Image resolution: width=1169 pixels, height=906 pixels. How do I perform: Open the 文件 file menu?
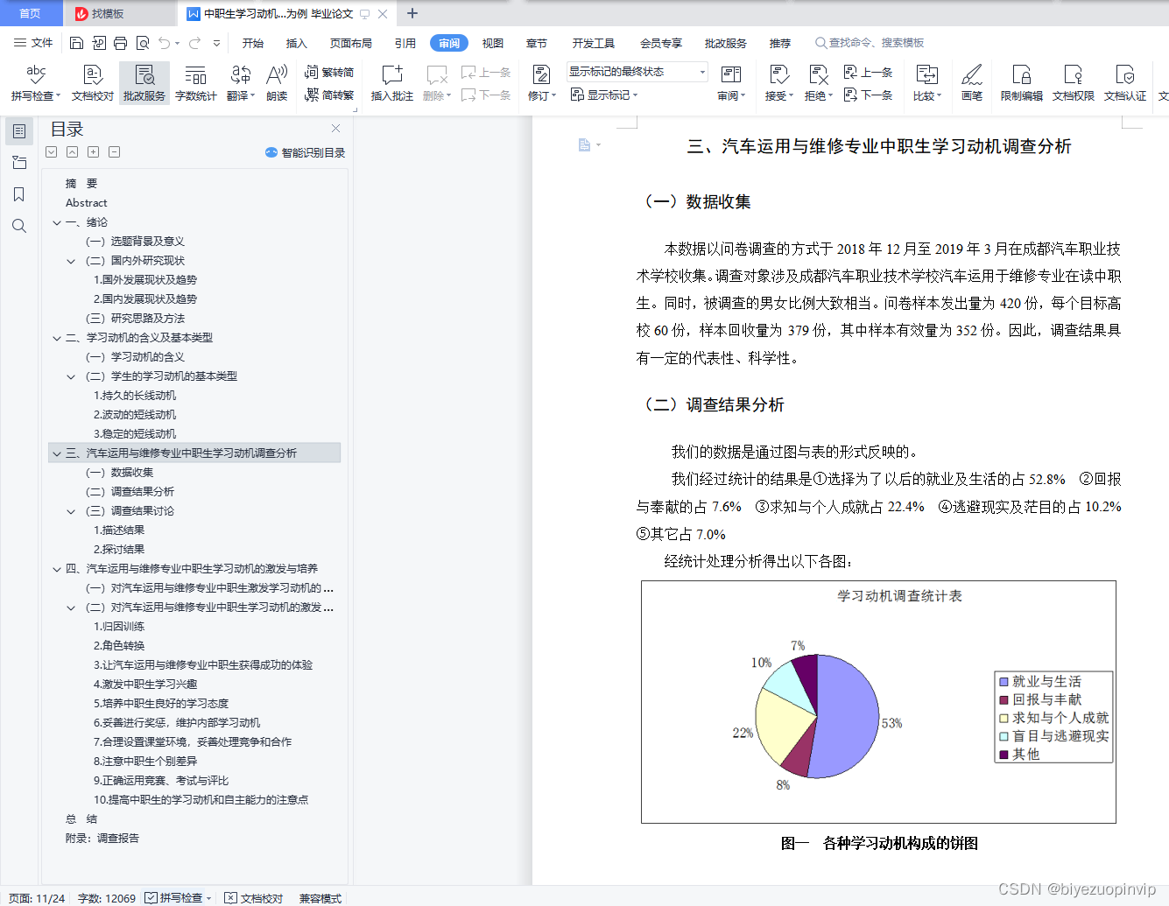pos(33,43)
